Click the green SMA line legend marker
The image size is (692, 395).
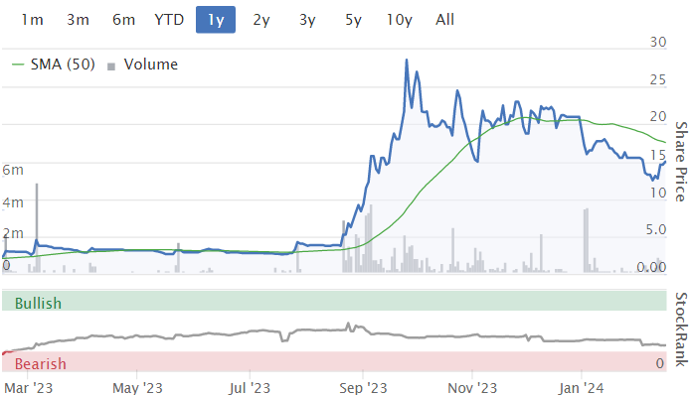(x=18, y=65)
